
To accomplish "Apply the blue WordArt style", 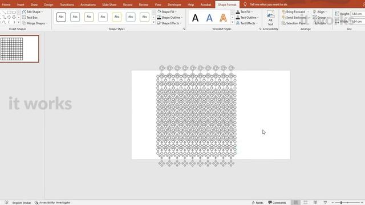I will click(209, 18).
